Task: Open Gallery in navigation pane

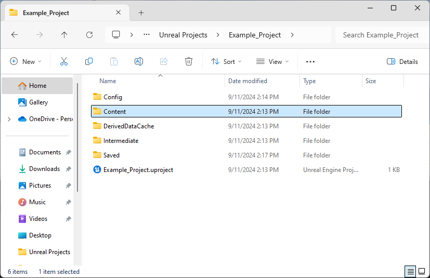Action: tap(37, 102)
